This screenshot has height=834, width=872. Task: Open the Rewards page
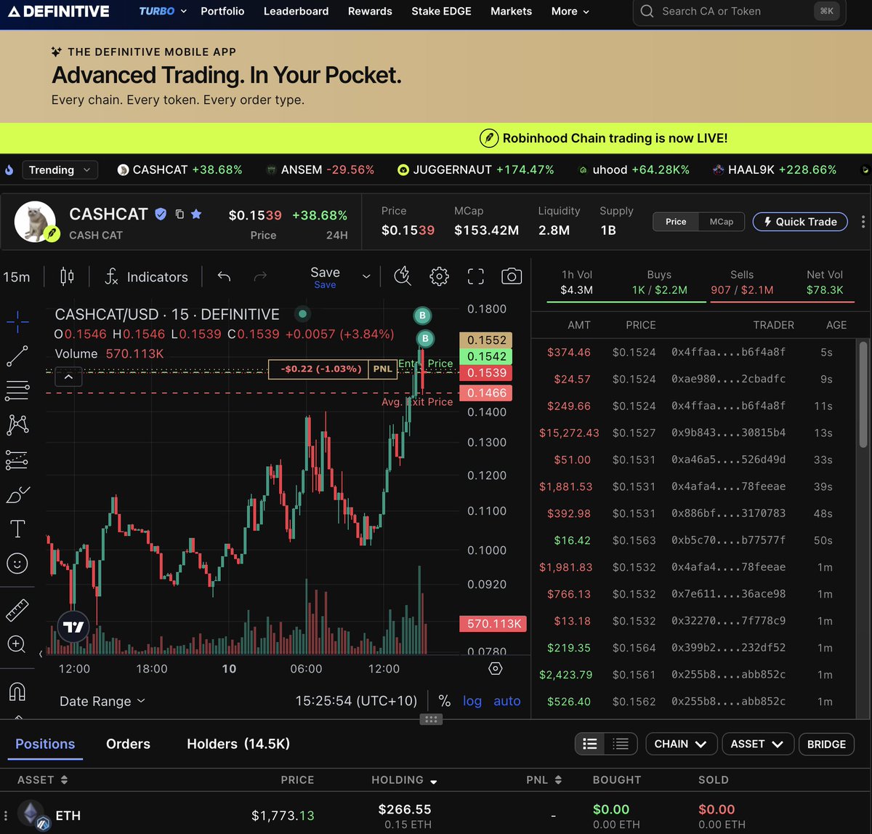tap(370, 12)
